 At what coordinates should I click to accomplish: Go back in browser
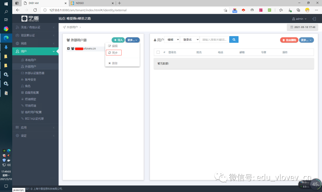[x=18, y=10]
